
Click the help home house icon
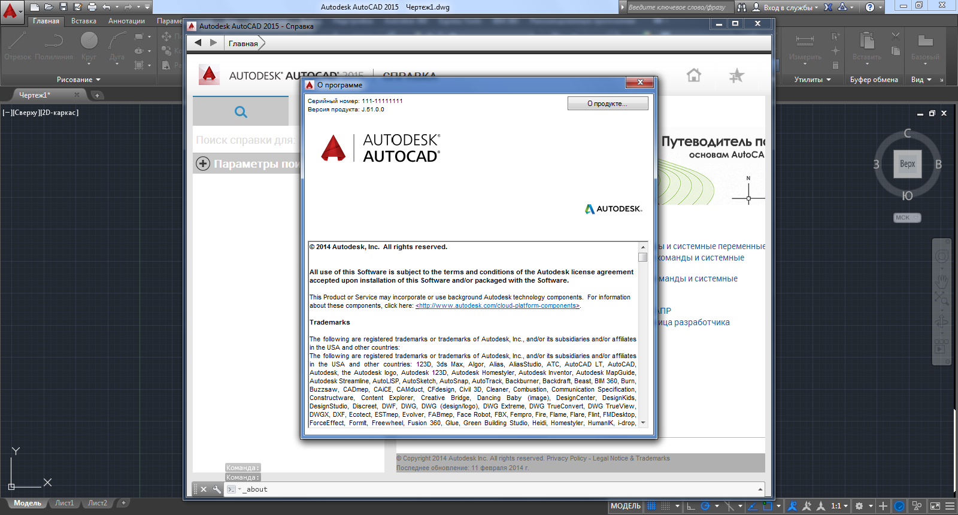pyautogui.click(x=694, y=75)
